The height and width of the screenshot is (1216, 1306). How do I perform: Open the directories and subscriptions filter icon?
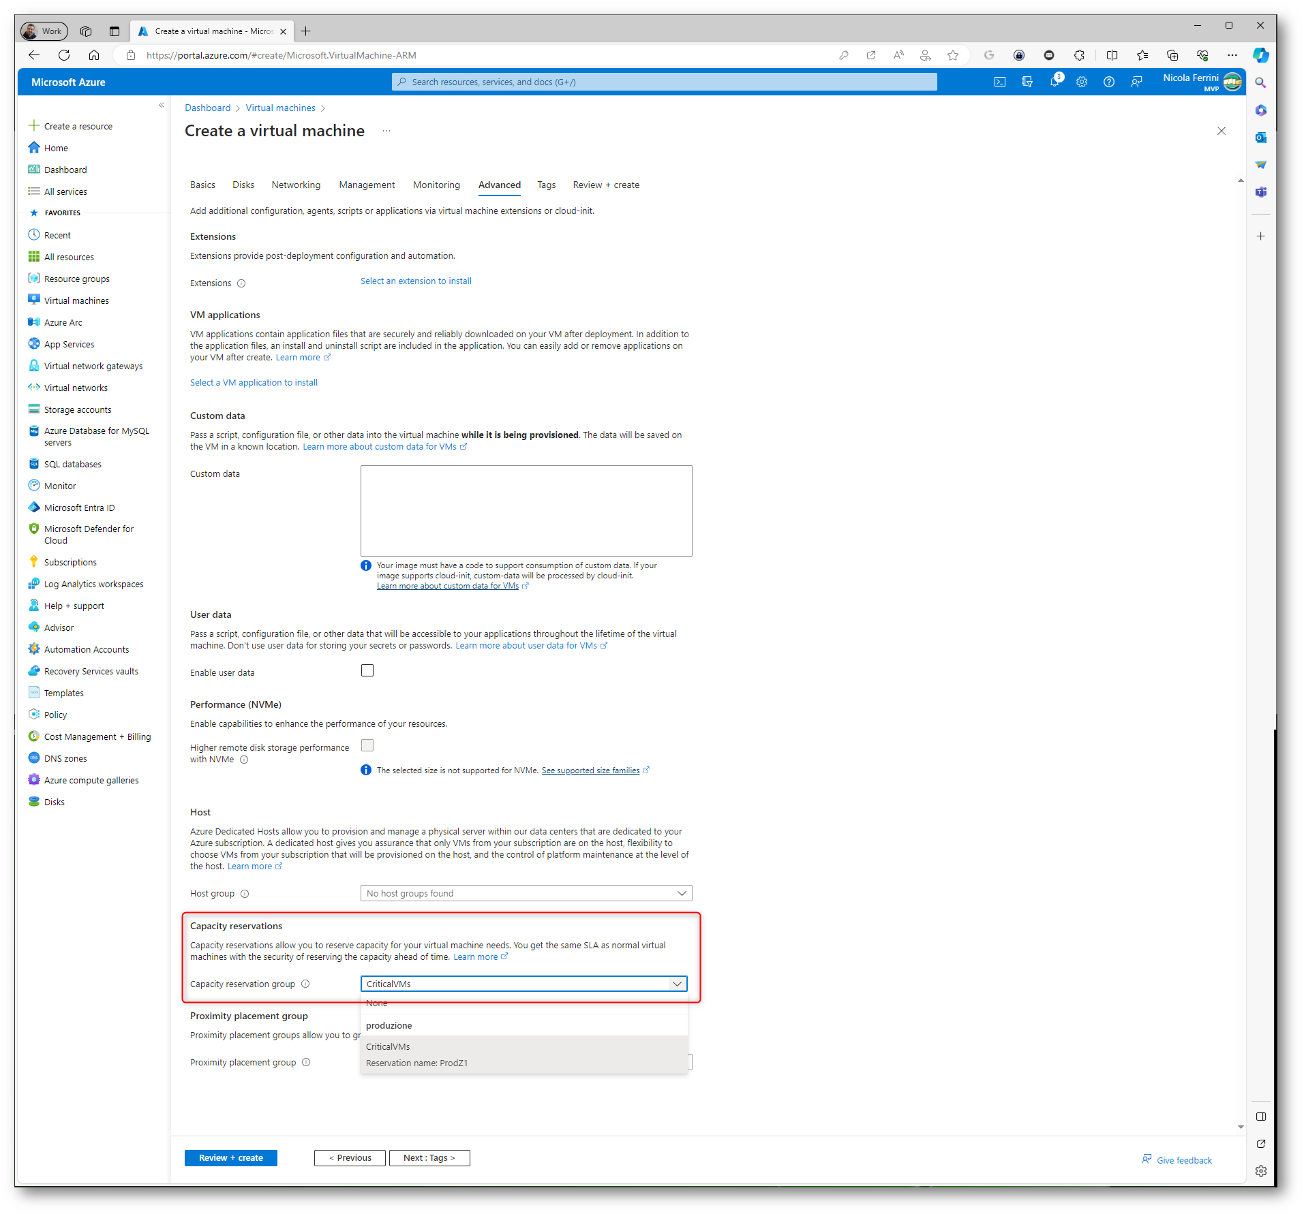tap(1027, 82)
